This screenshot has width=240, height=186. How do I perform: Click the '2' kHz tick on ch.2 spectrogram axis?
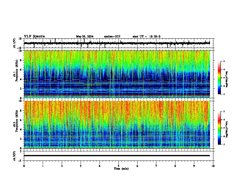coord(21,139)
